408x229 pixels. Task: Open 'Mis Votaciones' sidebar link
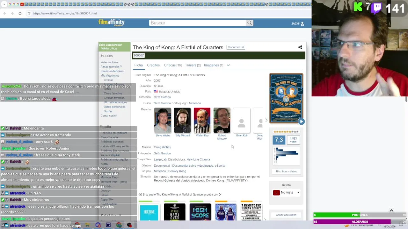(x=110, y=76)
